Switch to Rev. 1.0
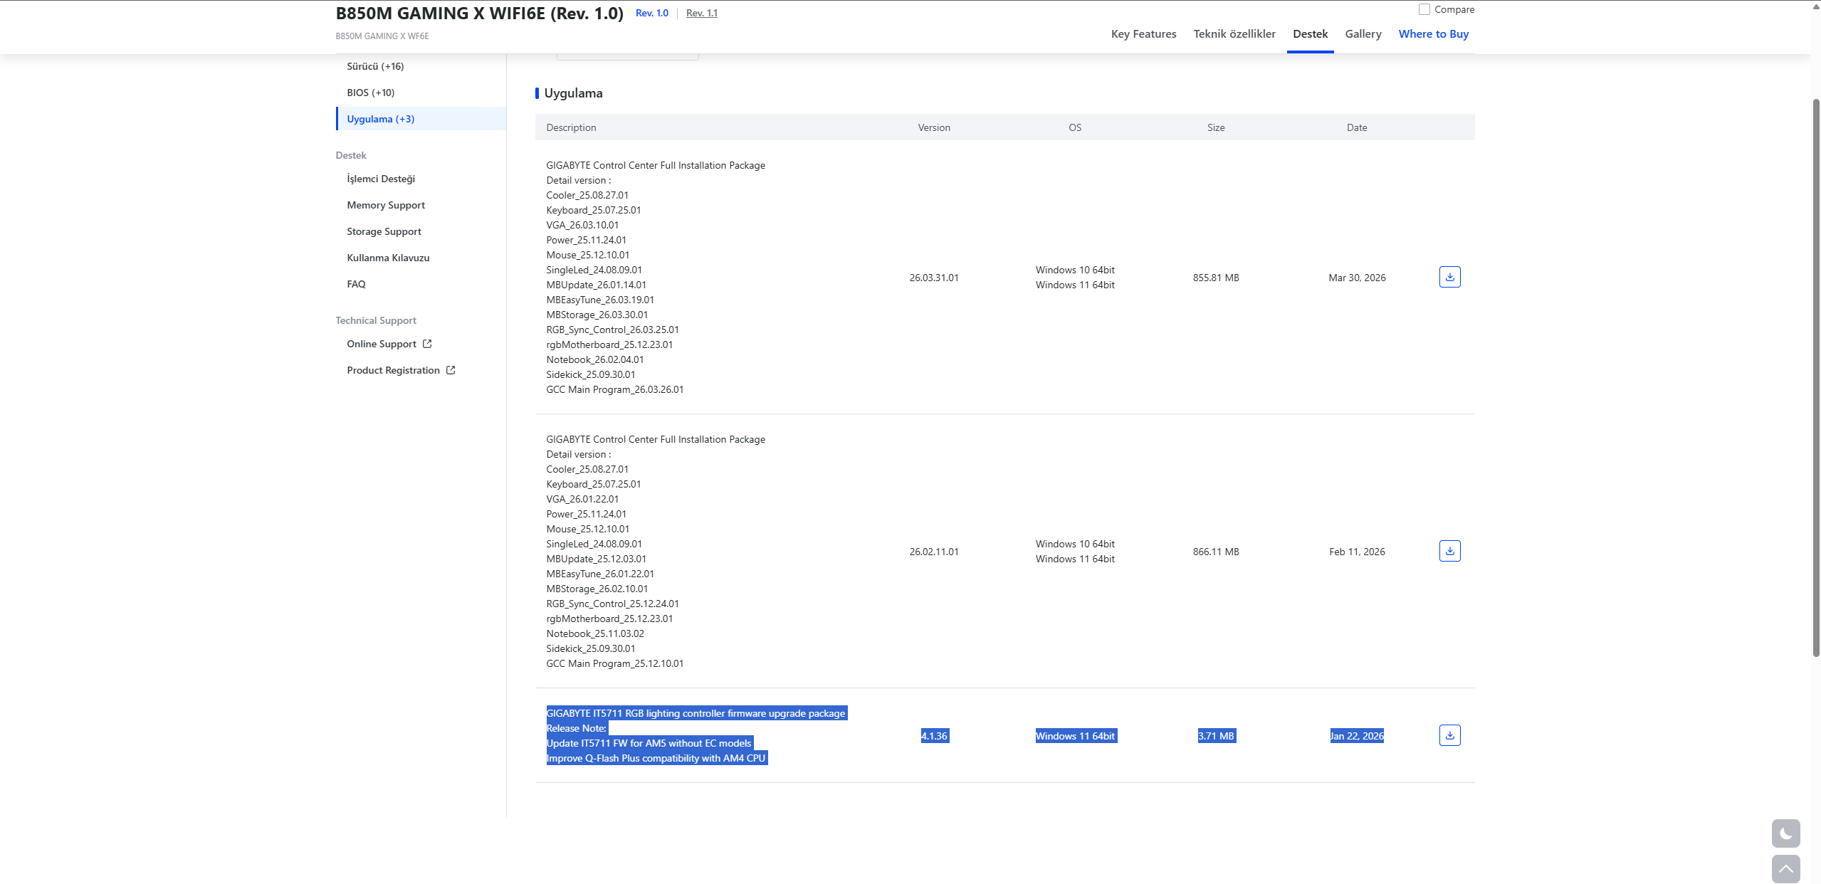Viewport: 1821px width, 884px height. pos(652,13)
